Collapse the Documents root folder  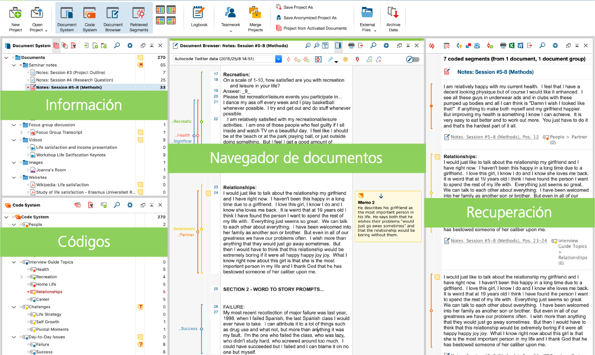click(x=7, y=58)
